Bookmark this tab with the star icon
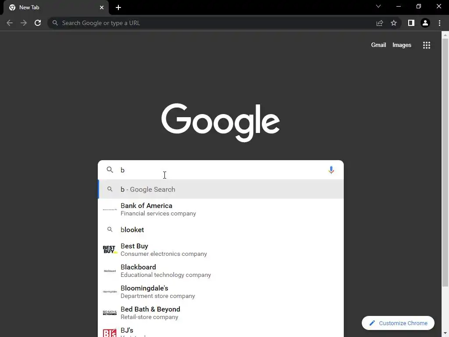449x337 pixels. (x=394, y=23)
